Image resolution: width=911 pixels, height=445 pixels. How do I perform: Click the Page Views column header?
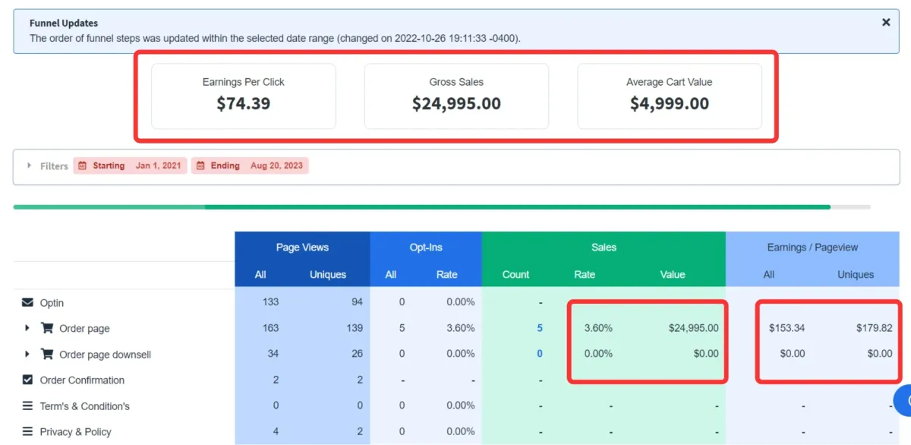pyautogui.click(x=302, y=247)
